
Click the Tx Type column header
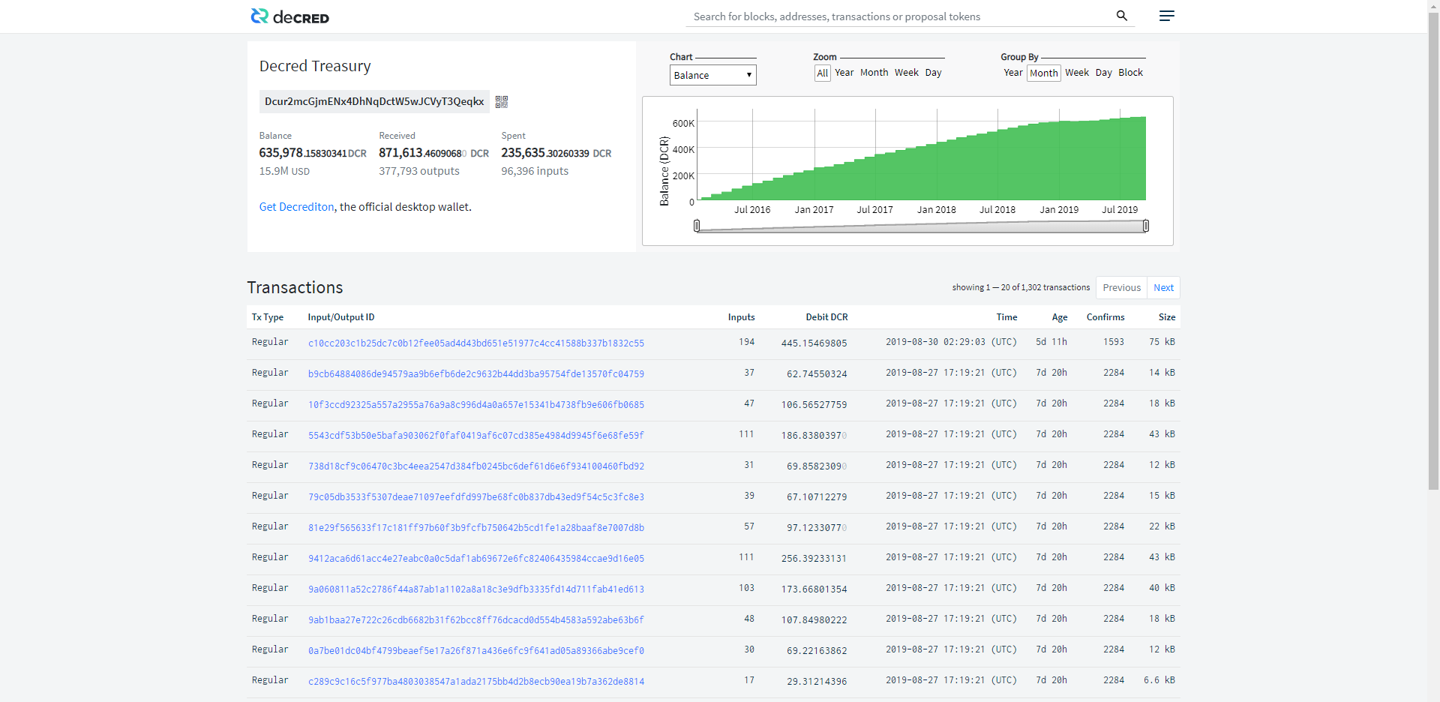click(268, 317)
